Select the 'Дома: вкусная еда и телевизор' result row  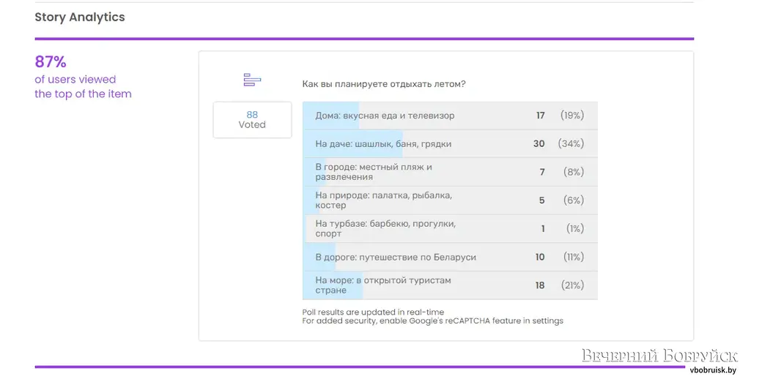(x=450, y=116)
